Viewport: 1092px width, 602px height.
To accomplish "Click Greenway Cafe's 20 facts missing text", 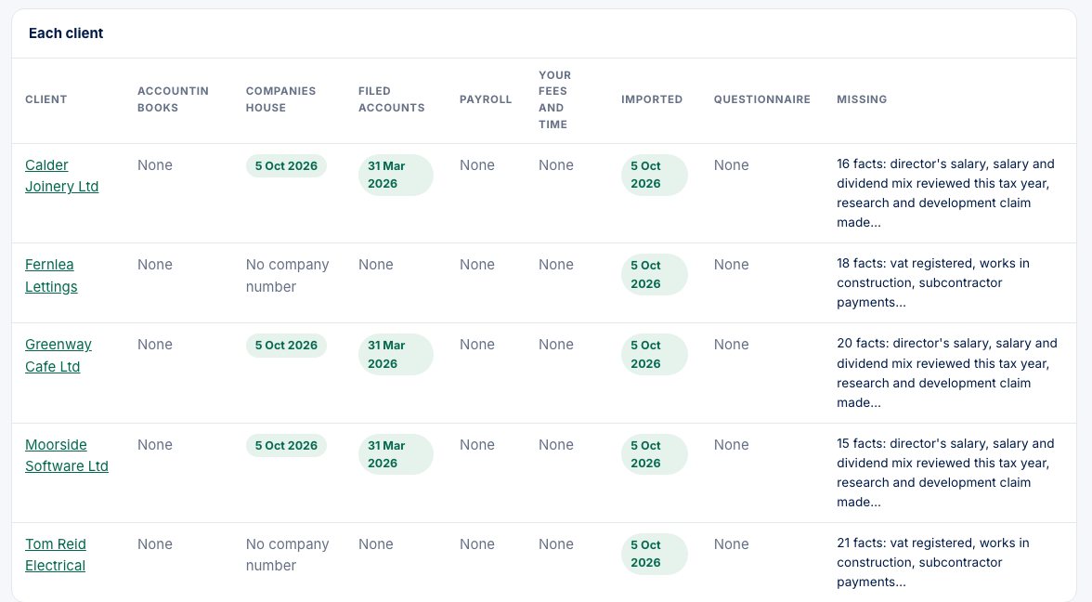I will click(x=947, y=373).
